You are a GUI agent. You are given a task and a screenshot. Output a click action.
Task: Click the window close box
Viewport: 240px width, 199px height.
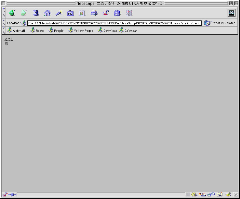(3, 3)
